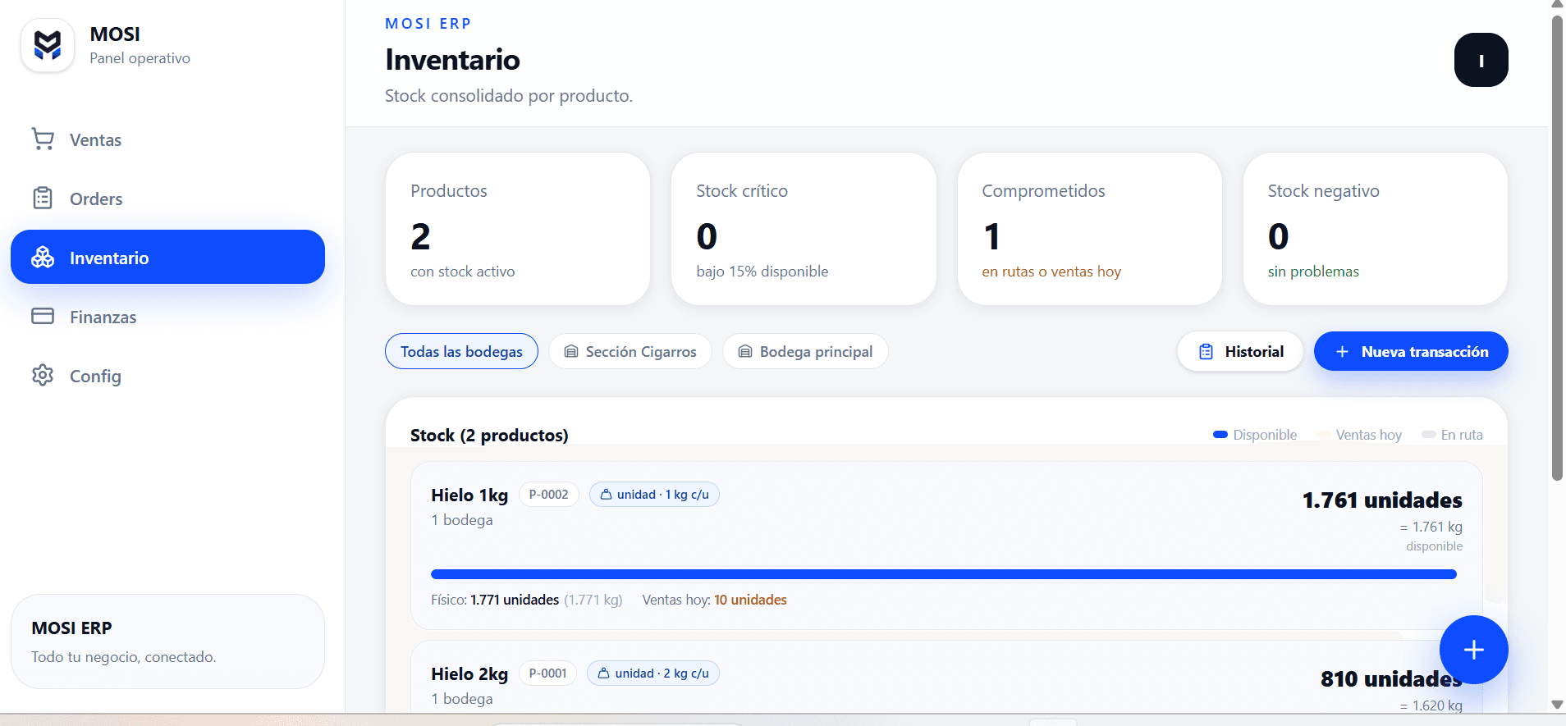Click the 810 unidades value

(x=1391, y=679)
